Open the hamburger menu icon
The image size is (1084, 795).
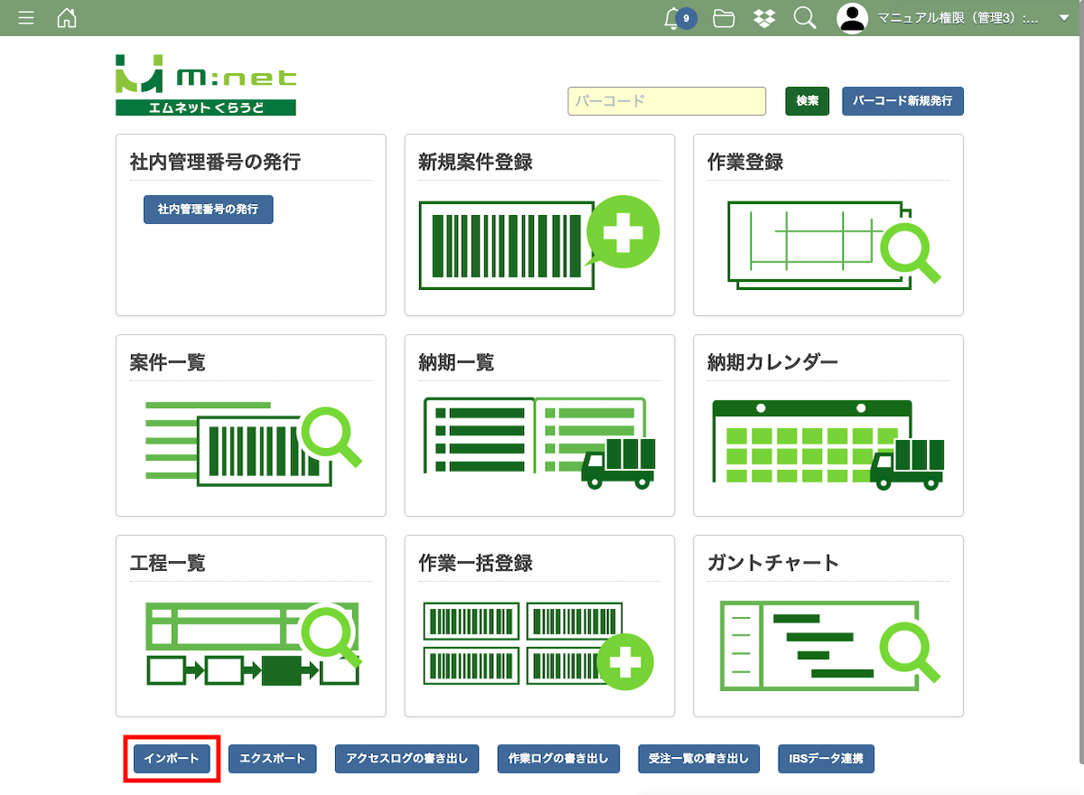(26, 18)
